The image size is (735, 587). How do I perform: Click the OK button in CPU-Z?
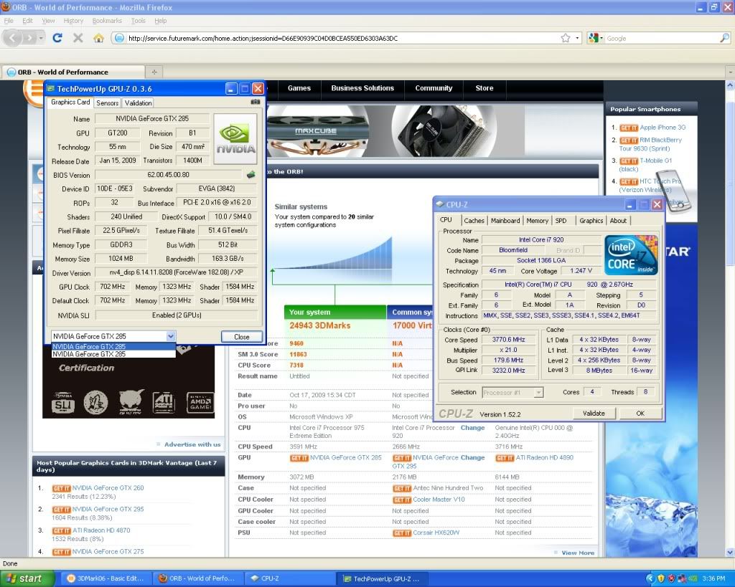[640, 414]
